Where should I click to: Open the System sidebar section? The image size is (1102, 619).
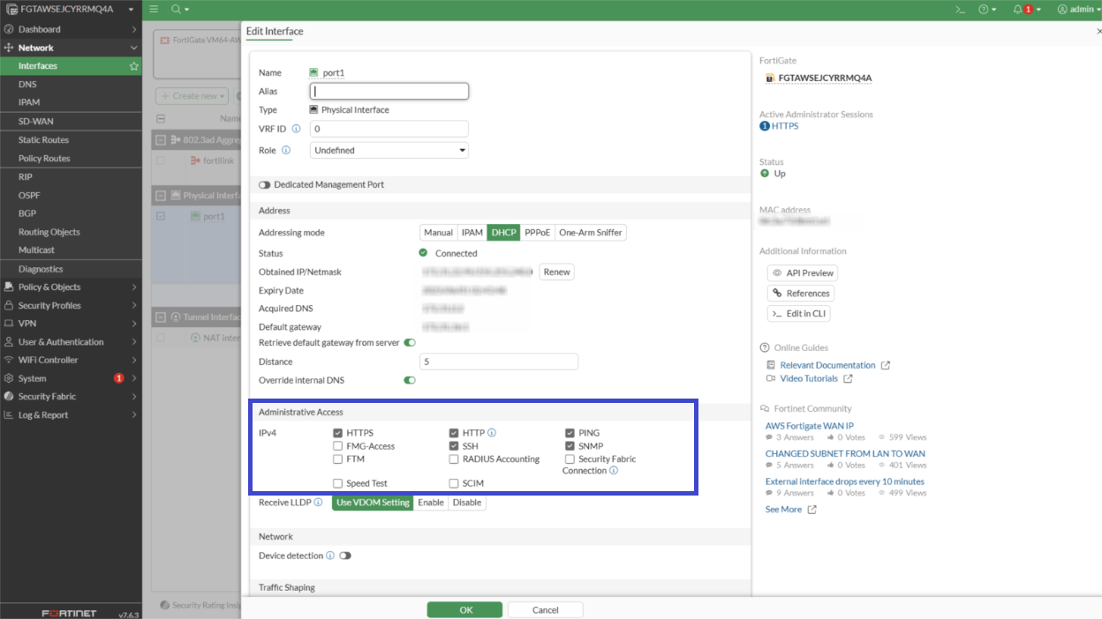click(71, 378)
